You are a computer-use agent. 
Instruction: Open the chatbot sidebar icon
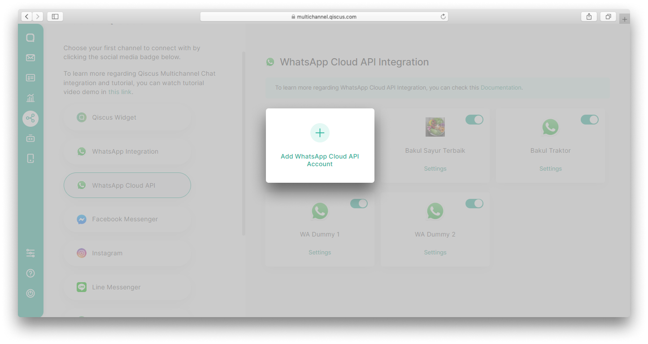[x=30, y=138]
